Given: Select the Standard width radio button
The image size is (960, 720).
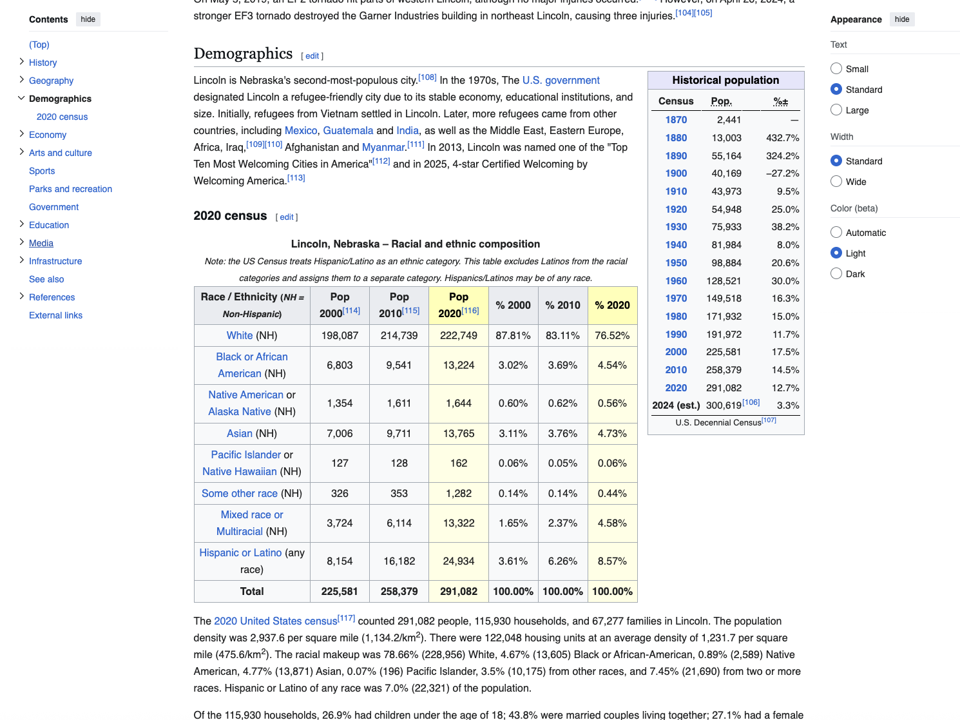Looking at the screenshot, I should point(836,161).
